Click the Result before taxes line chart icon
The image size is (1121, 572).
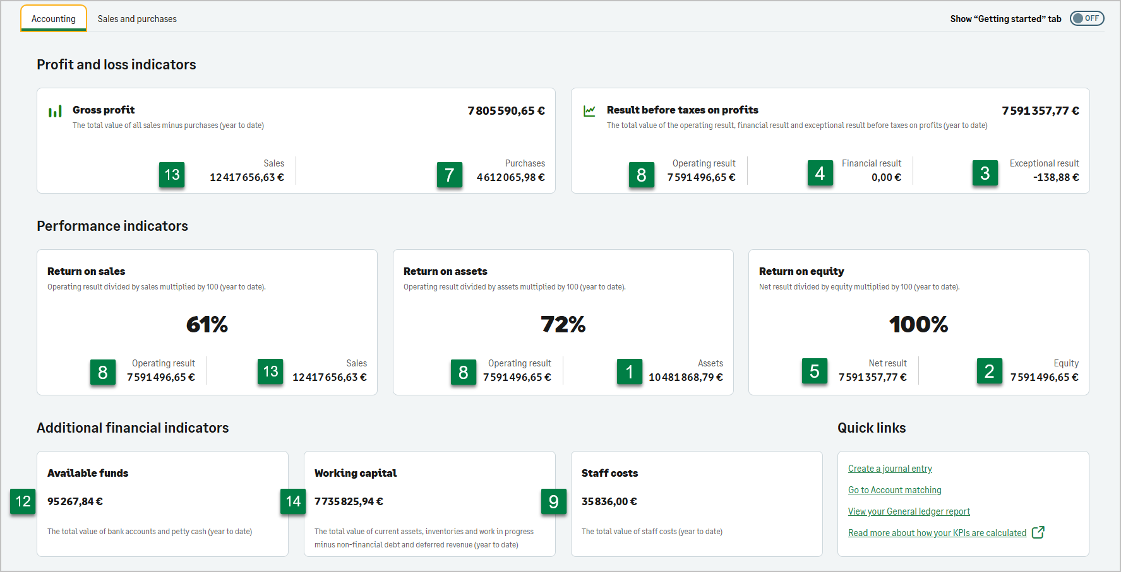(589, 111)
